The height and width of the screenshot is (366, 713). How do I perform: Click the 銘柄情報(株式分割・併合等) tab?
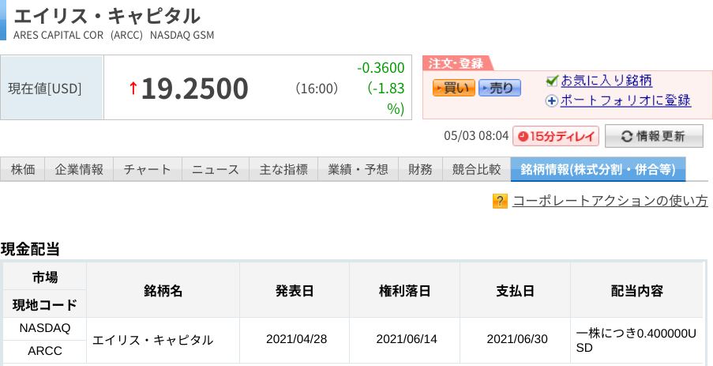[598, 169]
